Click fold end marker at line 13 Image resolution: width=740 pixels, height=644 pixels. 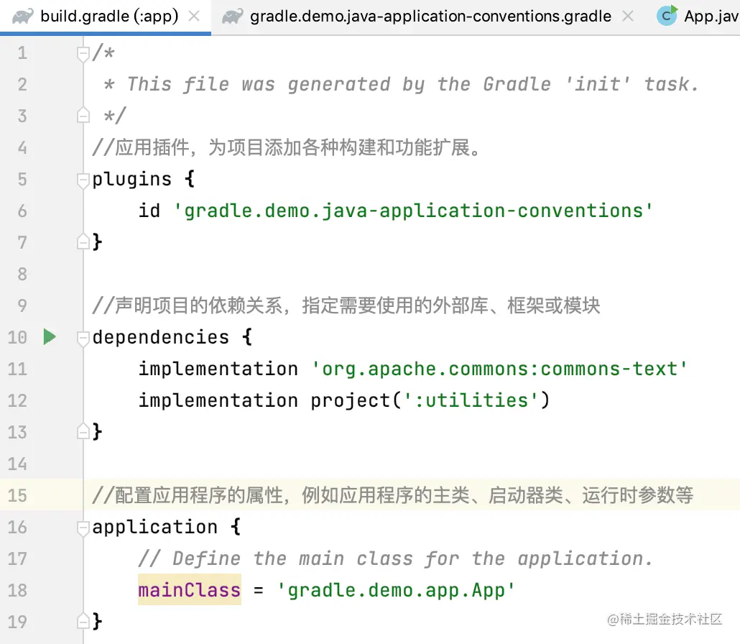coord(83,431)
